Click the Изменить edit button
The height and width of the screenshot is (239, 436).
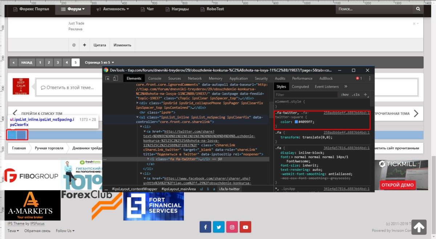pyautogui.click(x=122, y=45)
